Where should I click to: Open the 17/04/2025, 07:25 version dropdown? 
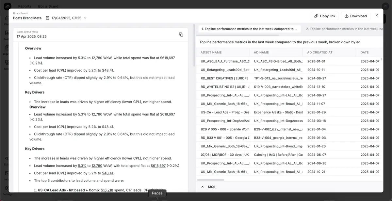tap(85, 18)
